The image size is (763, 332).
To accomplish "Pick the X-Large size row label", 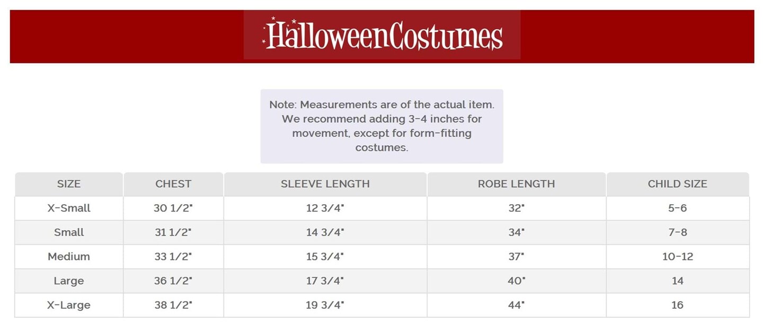I will tap(69, 305).
